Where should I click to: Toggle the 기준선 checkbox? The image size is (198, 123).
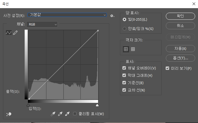[124, 82]
